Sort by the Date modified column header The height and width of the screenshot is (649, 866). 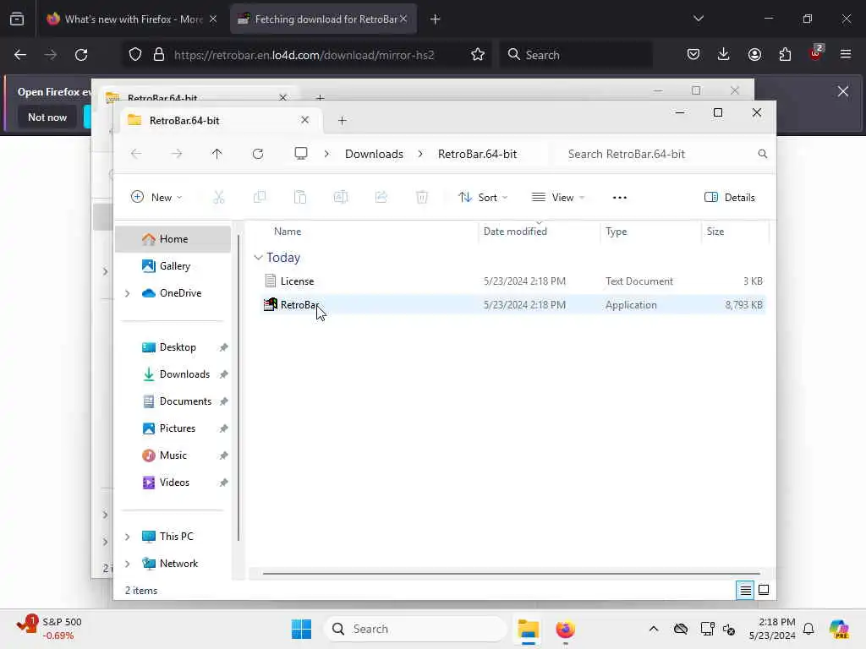point(515,232)
